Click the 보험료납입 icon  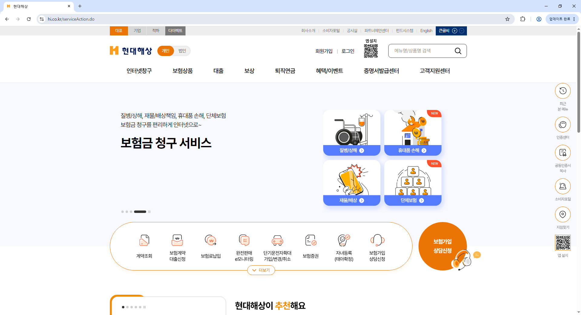[x=211, y=240]
